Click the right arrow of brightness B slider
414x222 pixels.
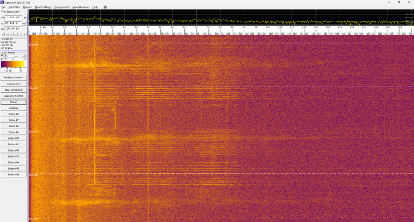tap(24, 55)
